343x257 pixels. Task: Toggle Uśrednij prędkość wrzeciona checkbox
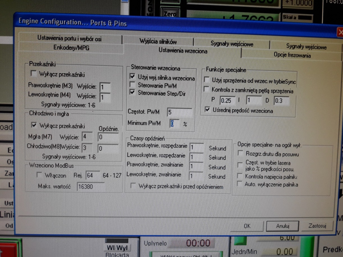[207, 109]
